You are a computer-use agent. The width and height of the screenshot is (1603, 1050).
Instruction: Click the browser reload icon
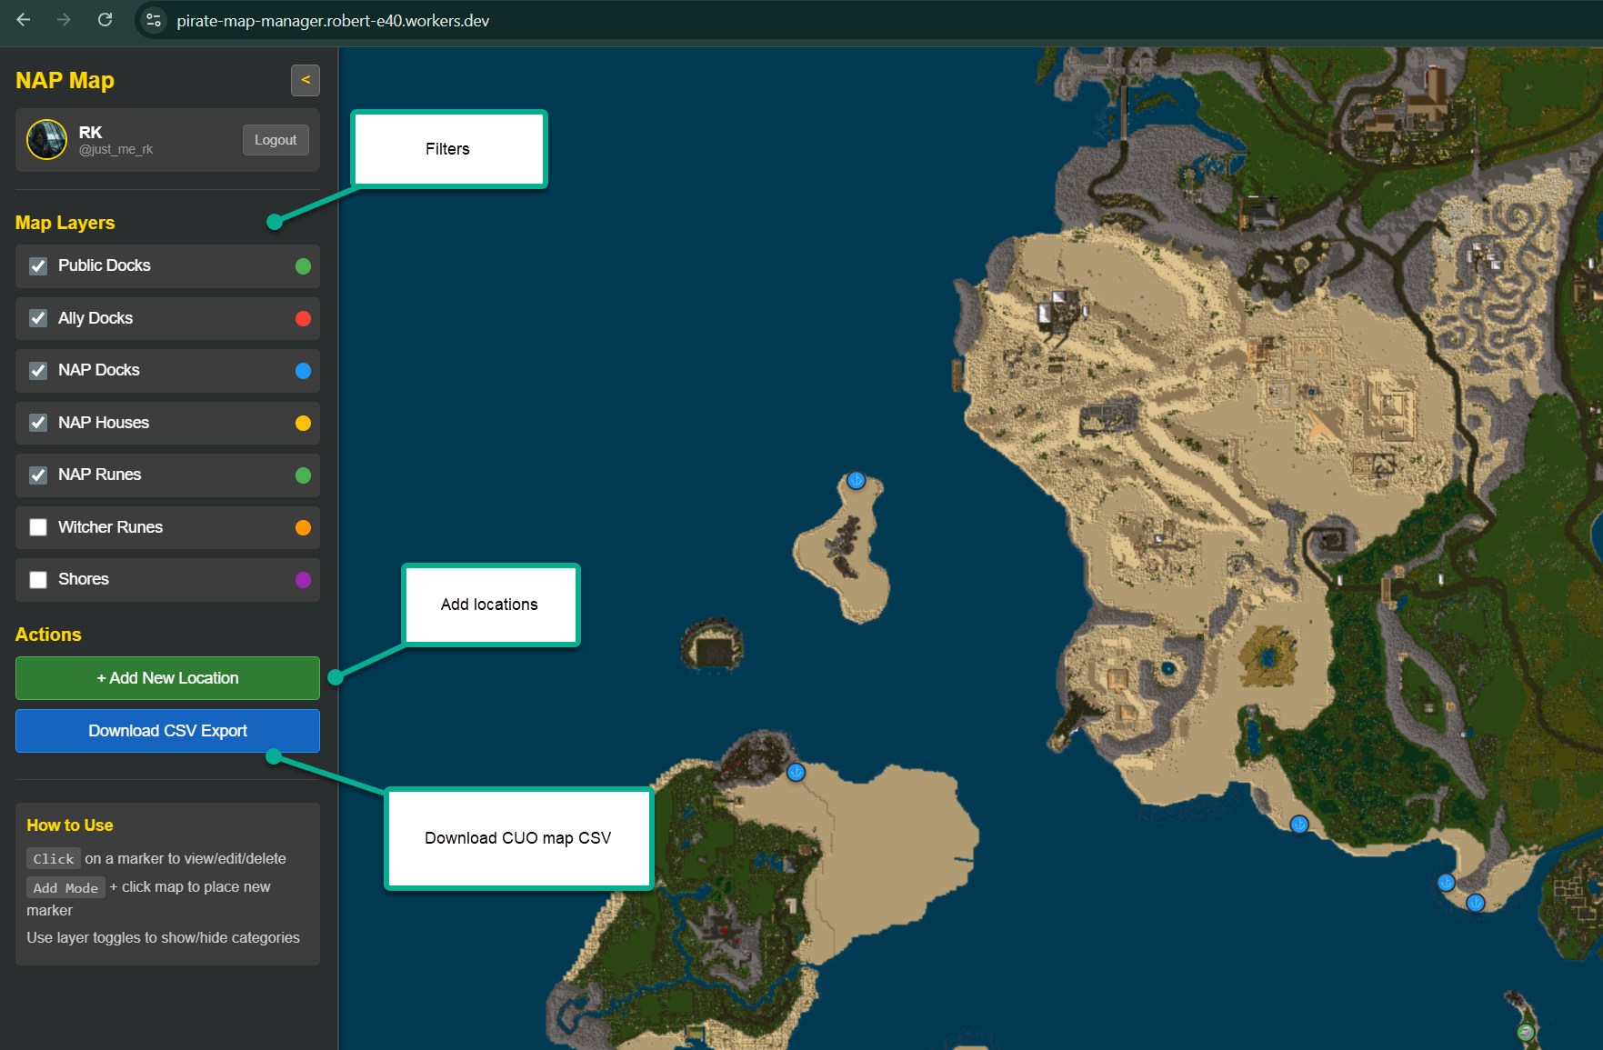click(x=105, y=20)
